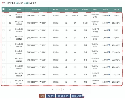Viewport: 125px width, 99px height.
Task: View details via magnifier in row 10
Action: click(x=109, y=30)
